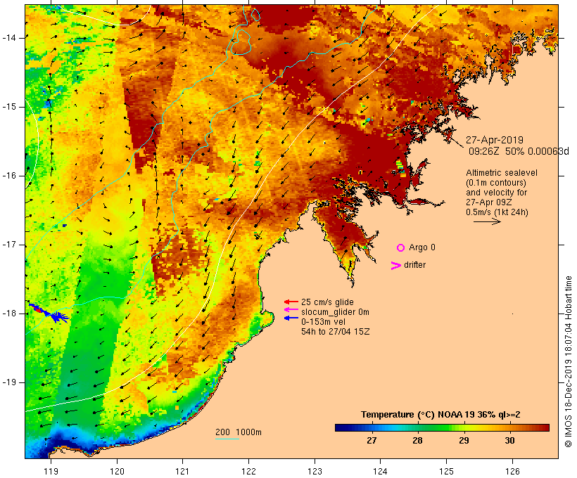The height and width of the screenshot is (478, 577).
Task: Click the text 'and velocity for'
Action: coord(496,193)
